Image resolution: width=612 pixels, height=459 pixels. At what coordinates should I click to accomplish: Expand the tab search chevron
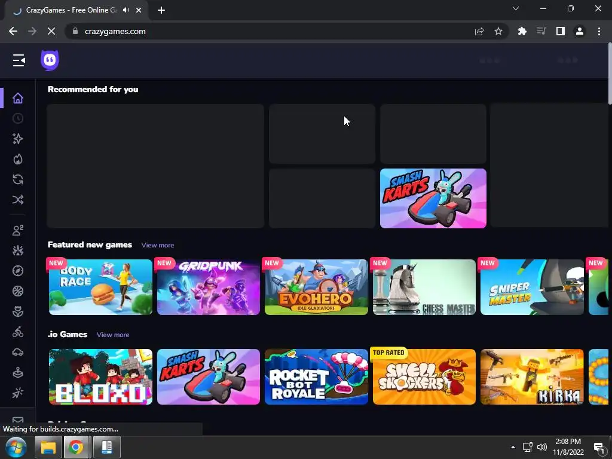tap(516, 8)
